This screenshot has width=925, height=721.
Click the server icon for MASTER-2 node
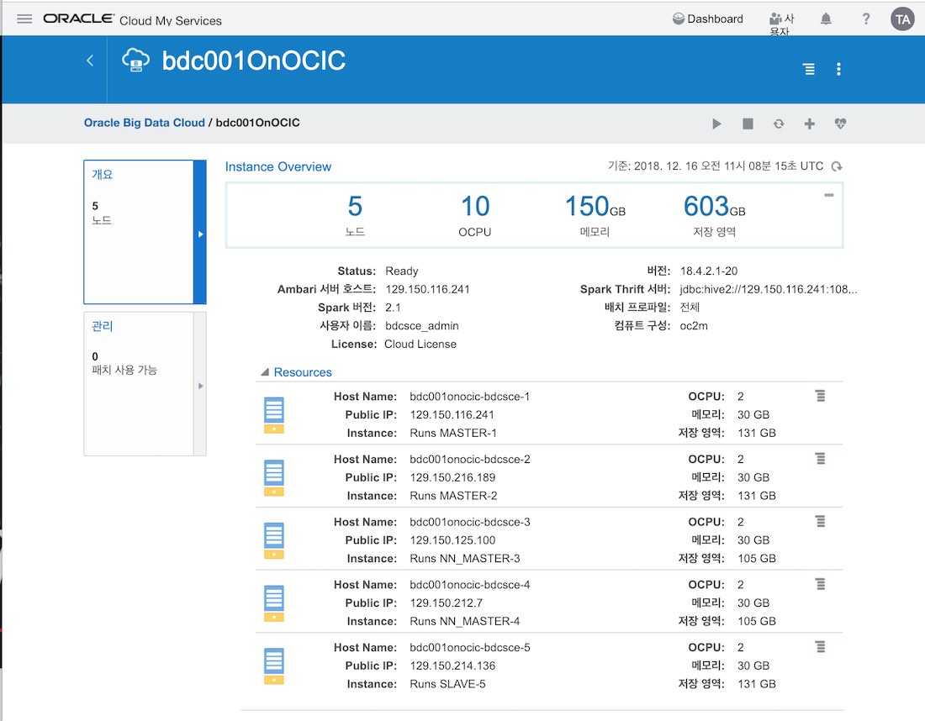(274, 477)
